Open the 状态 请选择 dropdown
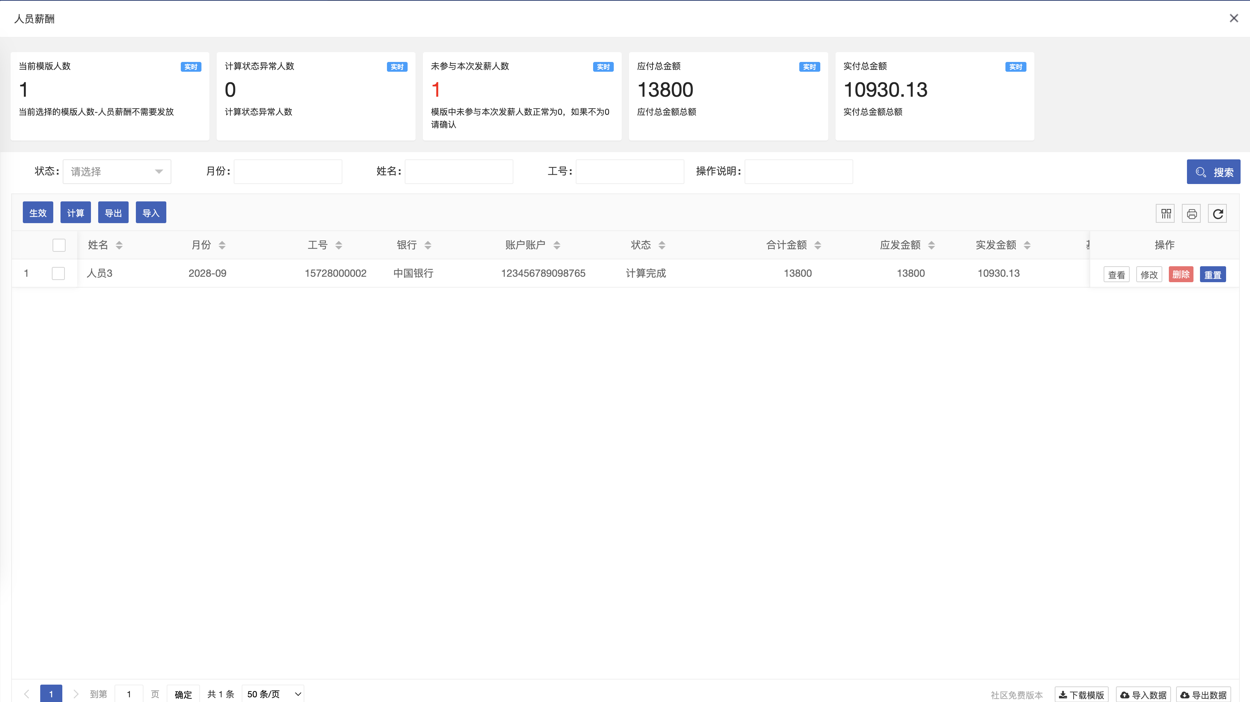The image size is (1250, 702). click(x=117, y=172)
